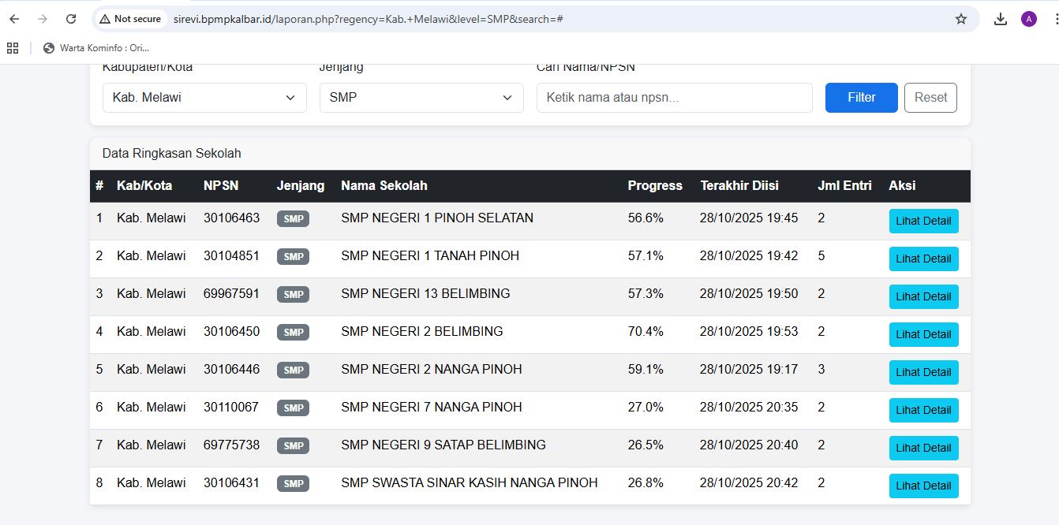Expand the Kab. Melawi regency dropdown
This screenshot has height=525, width=1059.
(x=204, y=98)
